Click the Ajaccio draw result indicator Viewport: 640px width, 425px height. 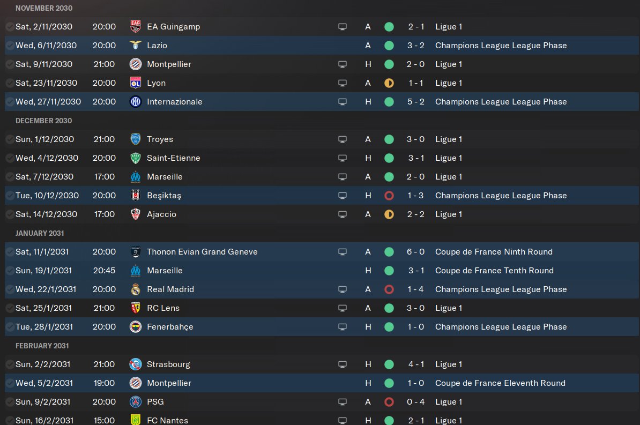[x=389, y=214]
